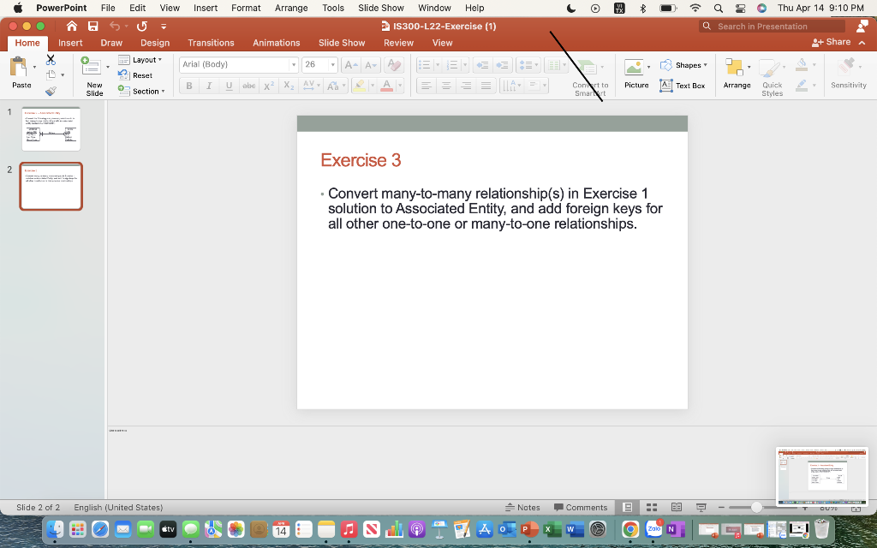The width and height of the screenshot is (877, 548).
Task: Open the Arial font name dropdown
Action: tap(294, 64)
